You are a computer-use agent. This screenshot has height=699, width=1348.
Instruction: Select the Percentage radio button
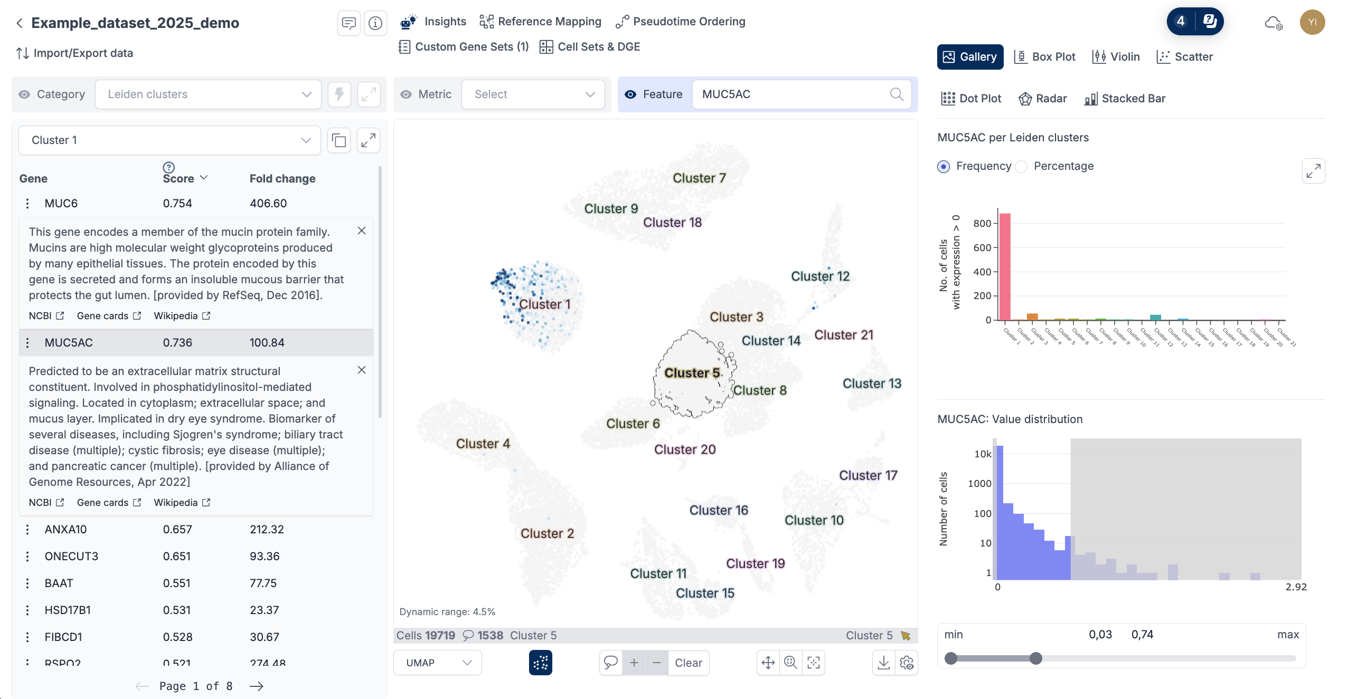1022,167
